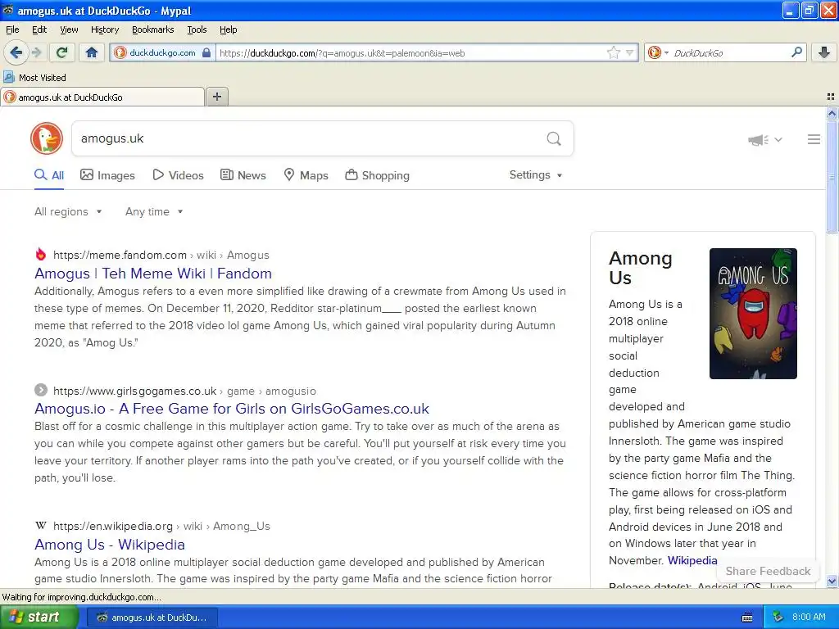Click the page scrollbar down arrow
This screenshot has width=839, height=629.
(832, 582)
